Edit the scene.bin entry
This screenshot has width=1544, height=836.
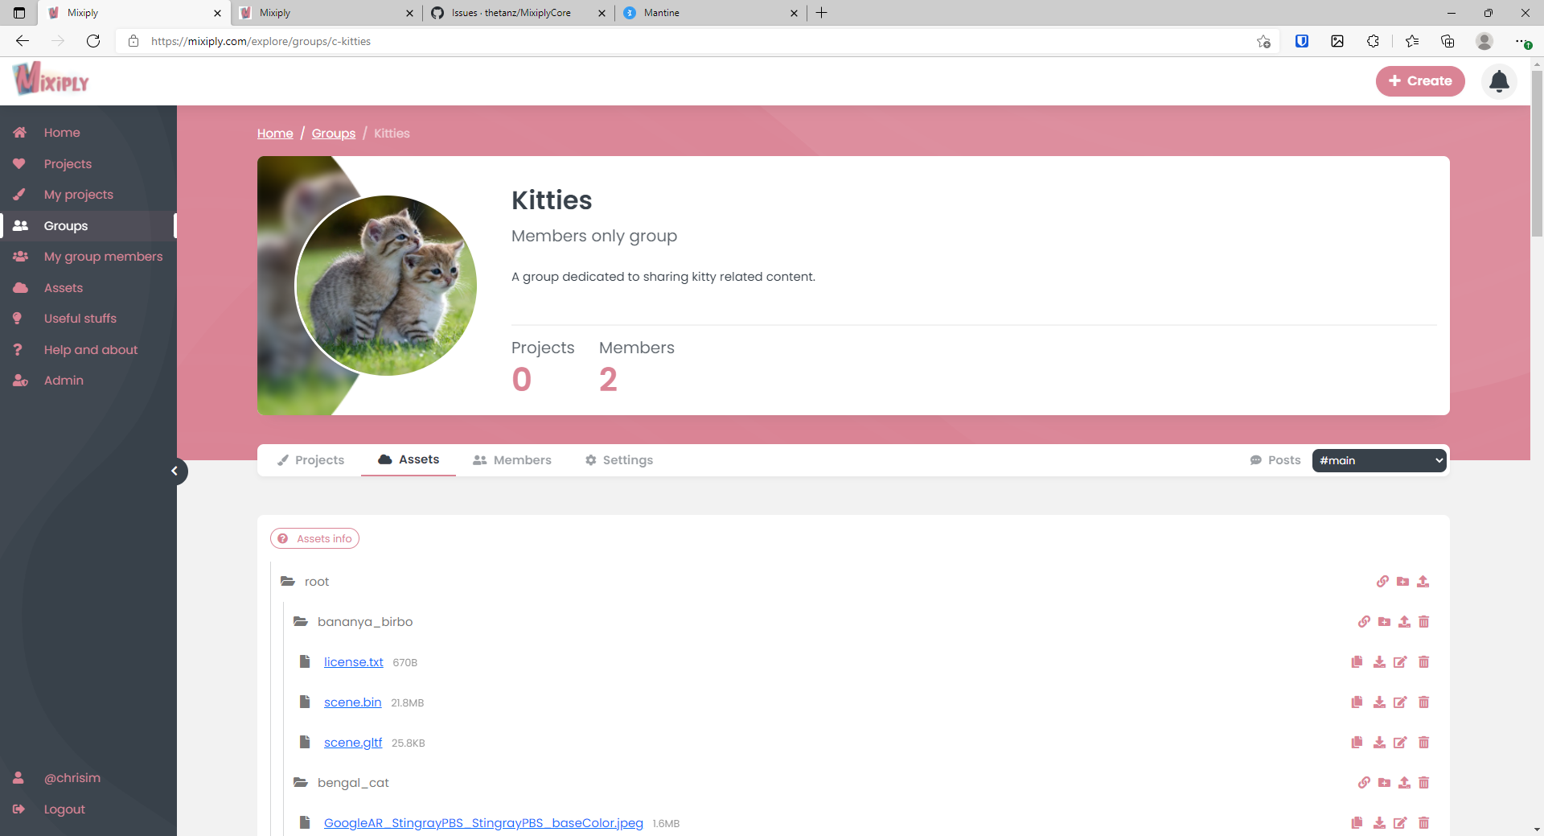(1400, 702)
